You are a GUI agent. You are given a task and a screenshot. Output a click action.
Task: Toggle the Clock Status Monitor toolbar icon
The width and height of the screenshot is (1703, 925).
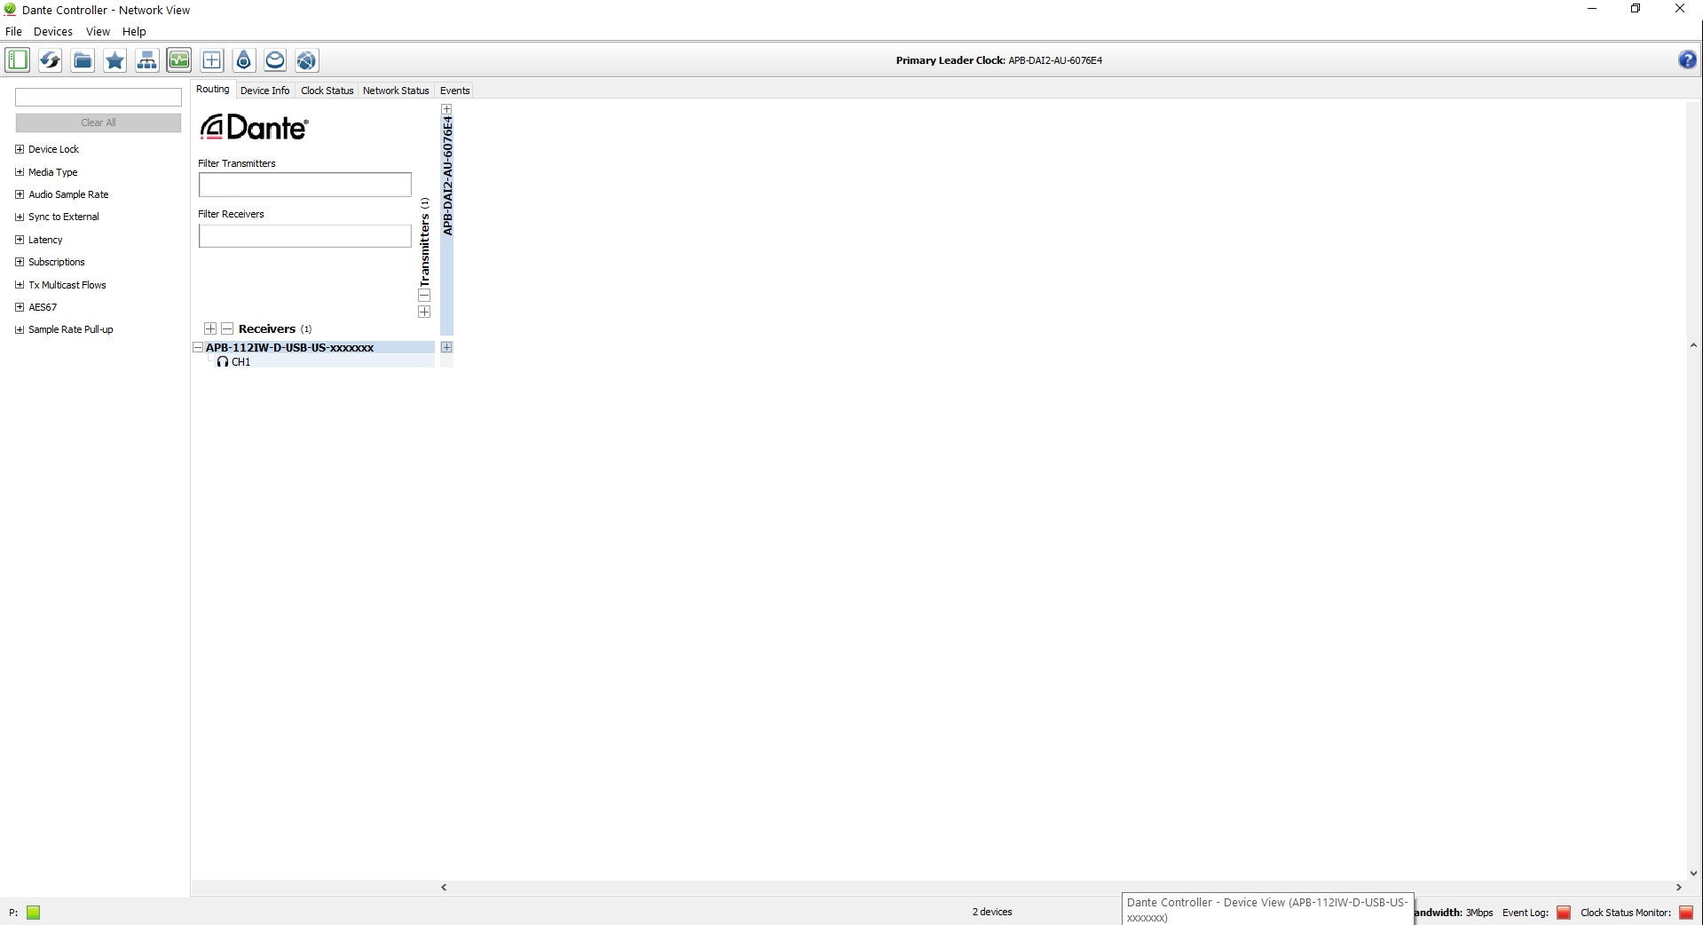[179, 60]
